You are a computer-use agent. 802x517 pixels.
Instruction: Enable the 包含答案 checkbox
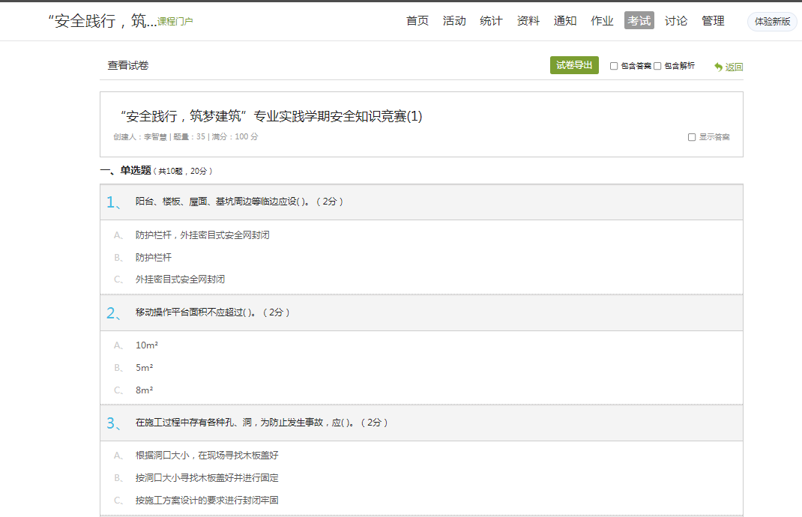coord(614,66)
